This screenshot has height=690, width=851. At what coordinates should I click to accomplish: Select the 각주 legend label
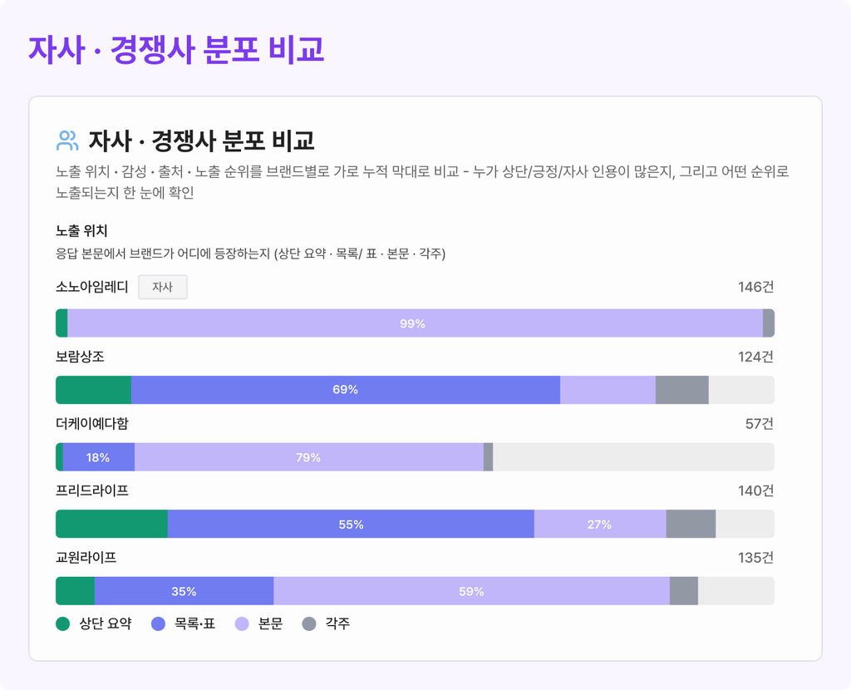[x=337, y=623]
